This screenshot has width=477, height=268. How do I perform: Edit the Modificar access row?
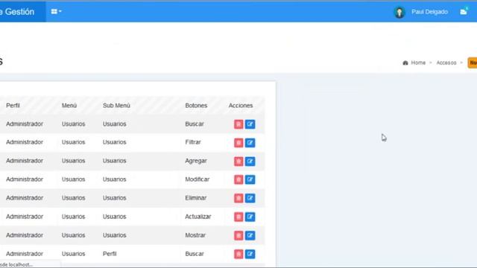250,179
